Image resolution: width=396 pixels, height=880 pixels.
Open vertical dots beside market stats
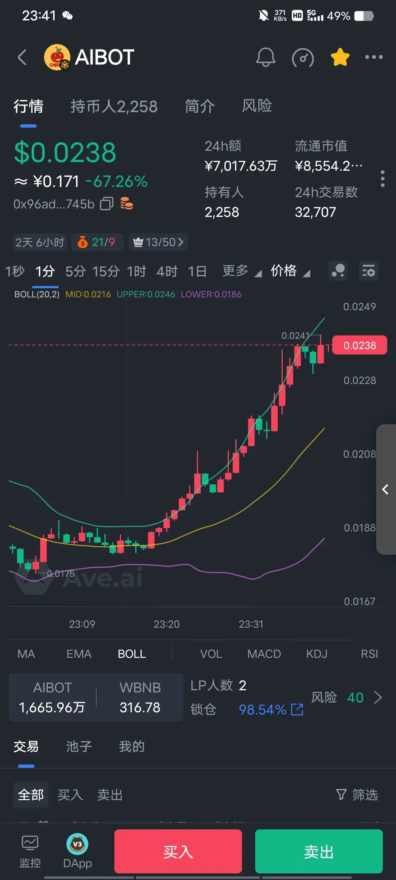(x=382, y=179)
